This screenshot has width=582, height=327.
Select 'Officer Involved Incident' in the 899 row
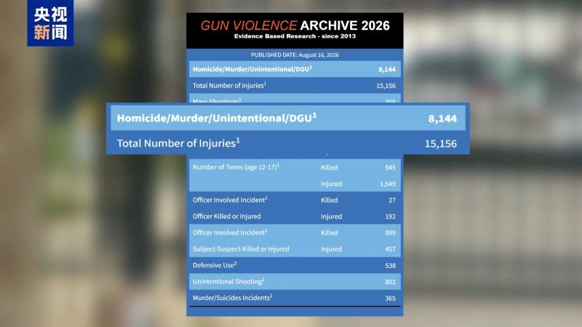click(230, 233)
